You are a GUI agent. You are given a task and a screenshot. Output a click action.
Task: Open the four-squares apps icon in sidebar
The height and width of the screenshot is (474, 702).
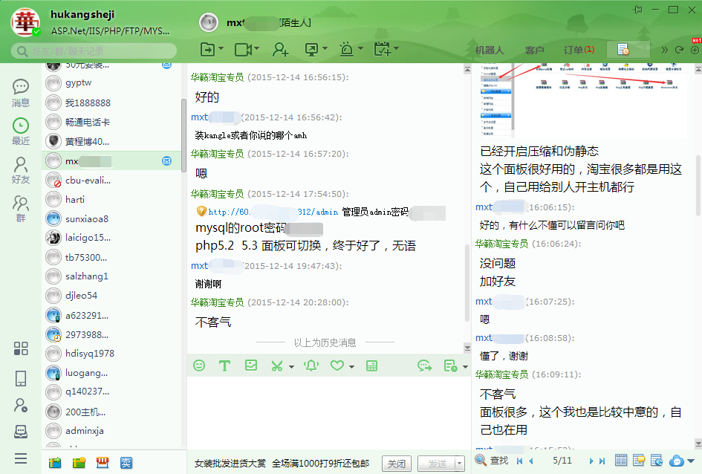coord(21,348)
